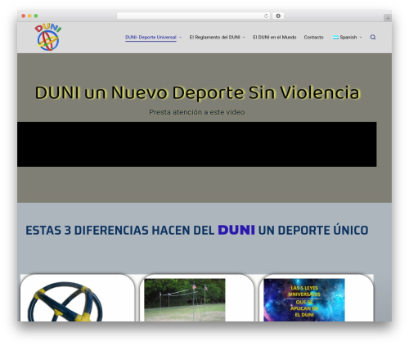Open El Reglamento del DUNI menu
Image resolution: width=409 pixels, height=346 pixels.
point(214,38)
